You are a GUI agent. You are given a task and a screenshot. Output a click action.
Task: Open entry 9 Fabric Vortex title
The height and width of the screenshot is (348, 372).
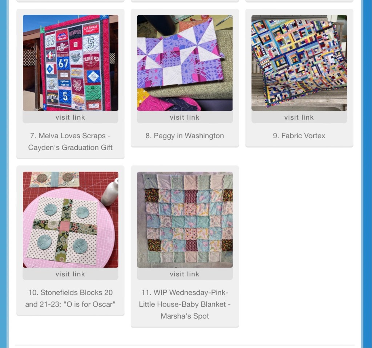299,136
